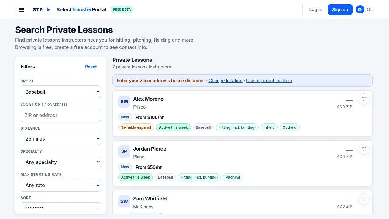Screen dimensions: 389x219
Task: Click the Infield tag
Action: (269, 127)
